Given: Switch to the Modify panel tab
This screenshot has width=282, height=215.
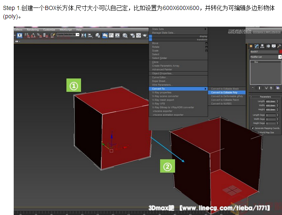Looking at the screenshot, I should tap(257, 46).
